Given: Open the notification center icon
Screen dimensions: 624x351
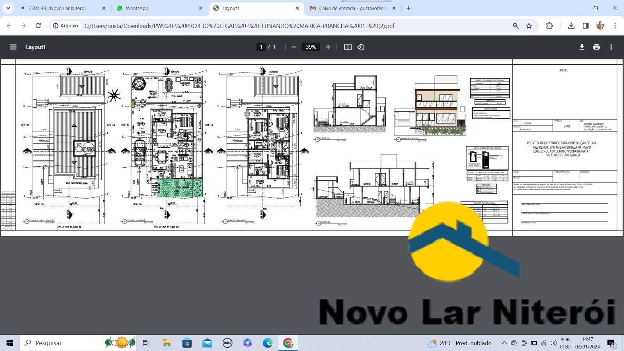Looking at the screenshot, I should click(x=611, y=343).
